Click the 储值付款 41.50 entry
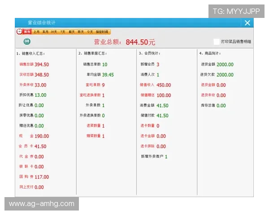 [x=154, y=116]
